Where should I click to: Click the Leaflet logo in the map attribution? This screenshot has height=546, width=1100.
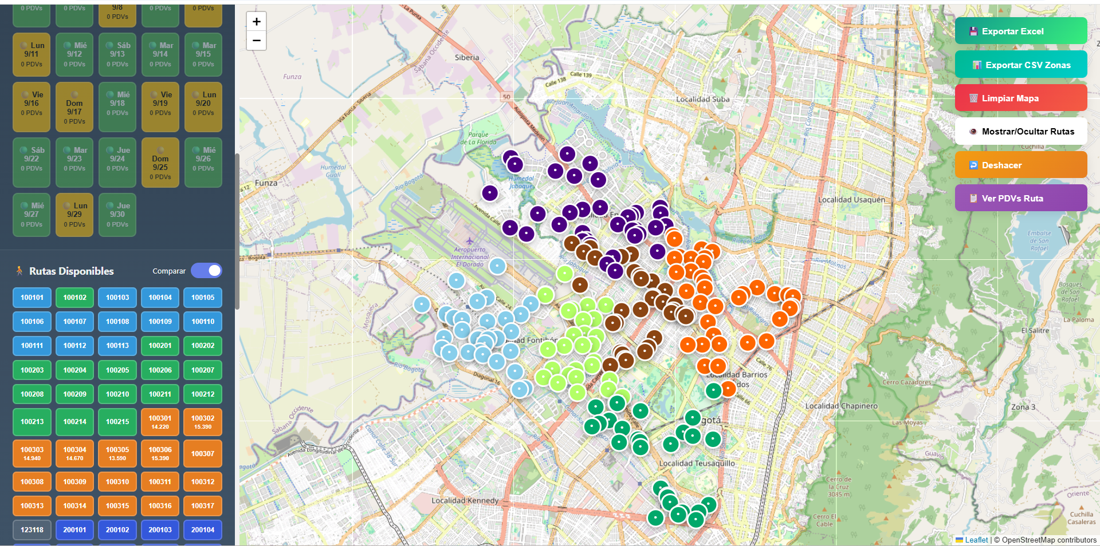coord(960,540)
